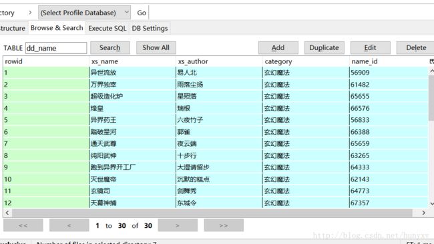Select xs_author cell 易人北
Image resolution: width=434 pixels, height=244 pixels.
pos(219,73)
